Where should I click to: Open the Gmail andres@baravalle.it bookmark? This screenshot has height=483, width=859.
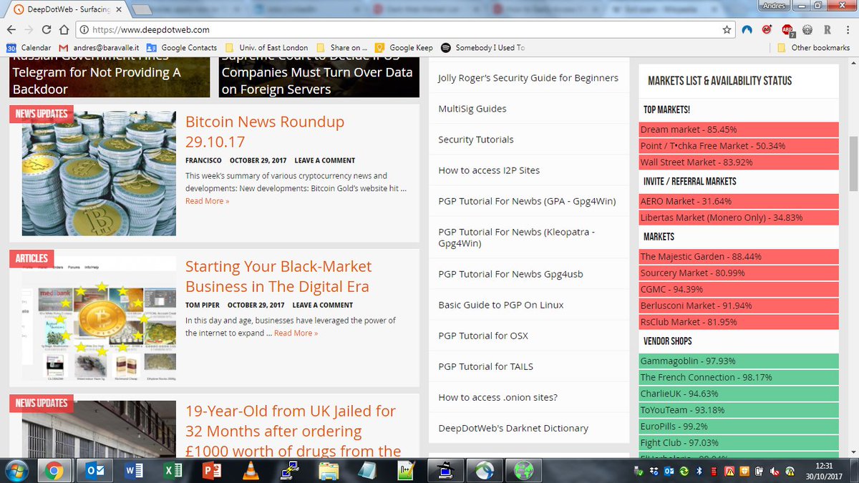(x=99, y=48)
